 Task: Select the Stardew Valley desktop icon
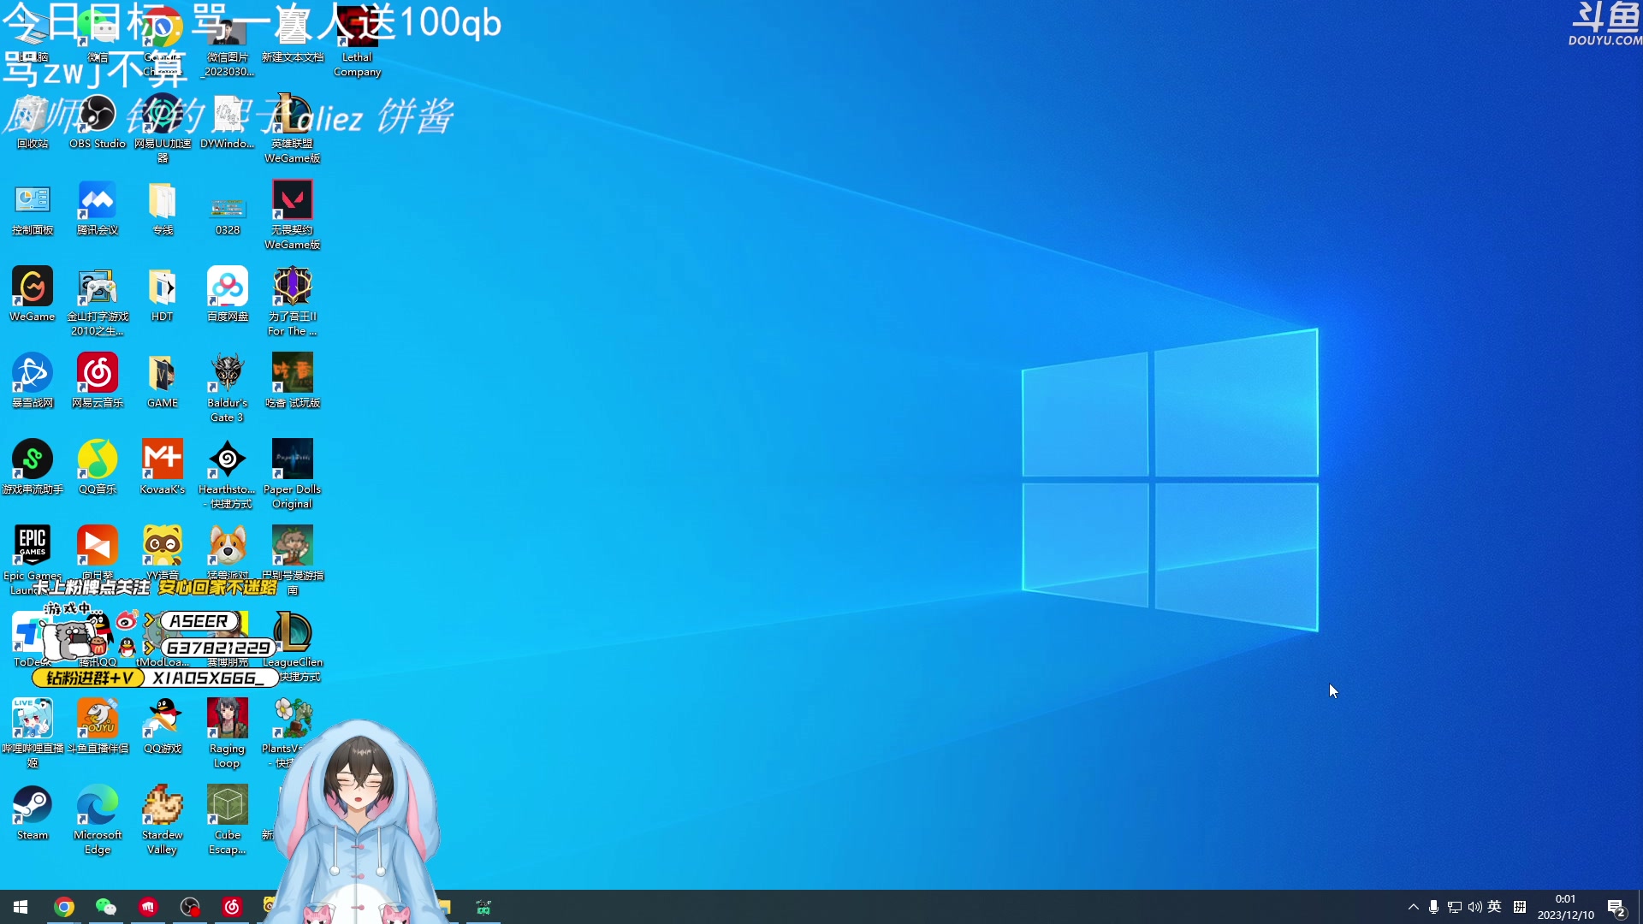[163, 820]
